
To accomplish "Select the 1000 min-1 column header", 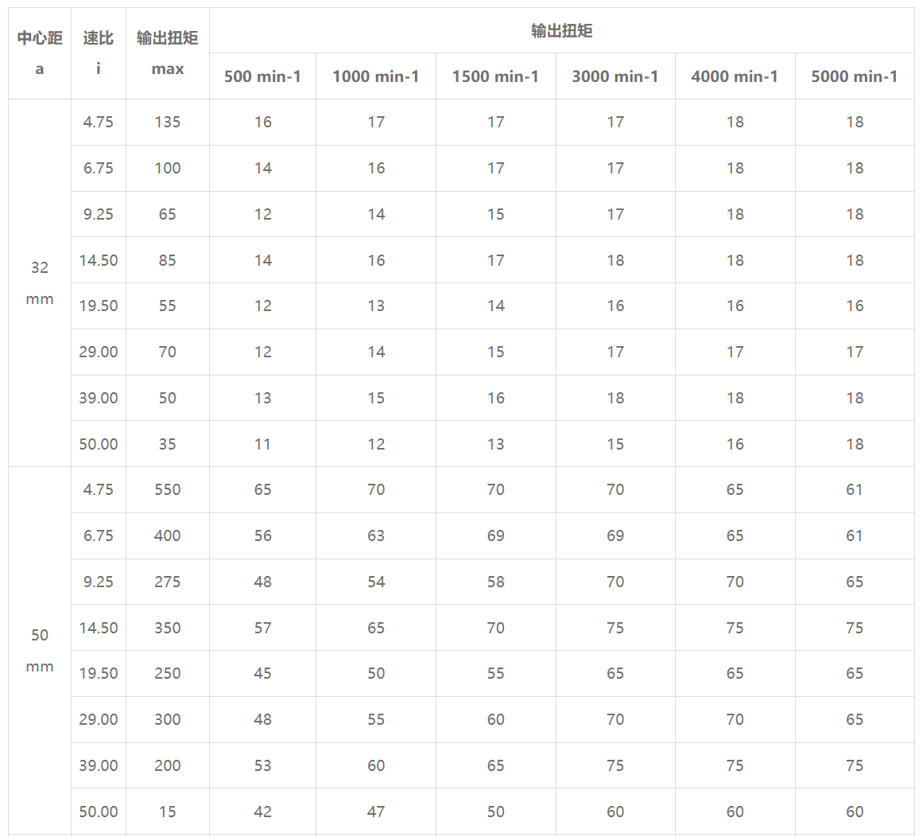I will pos(376,76).
